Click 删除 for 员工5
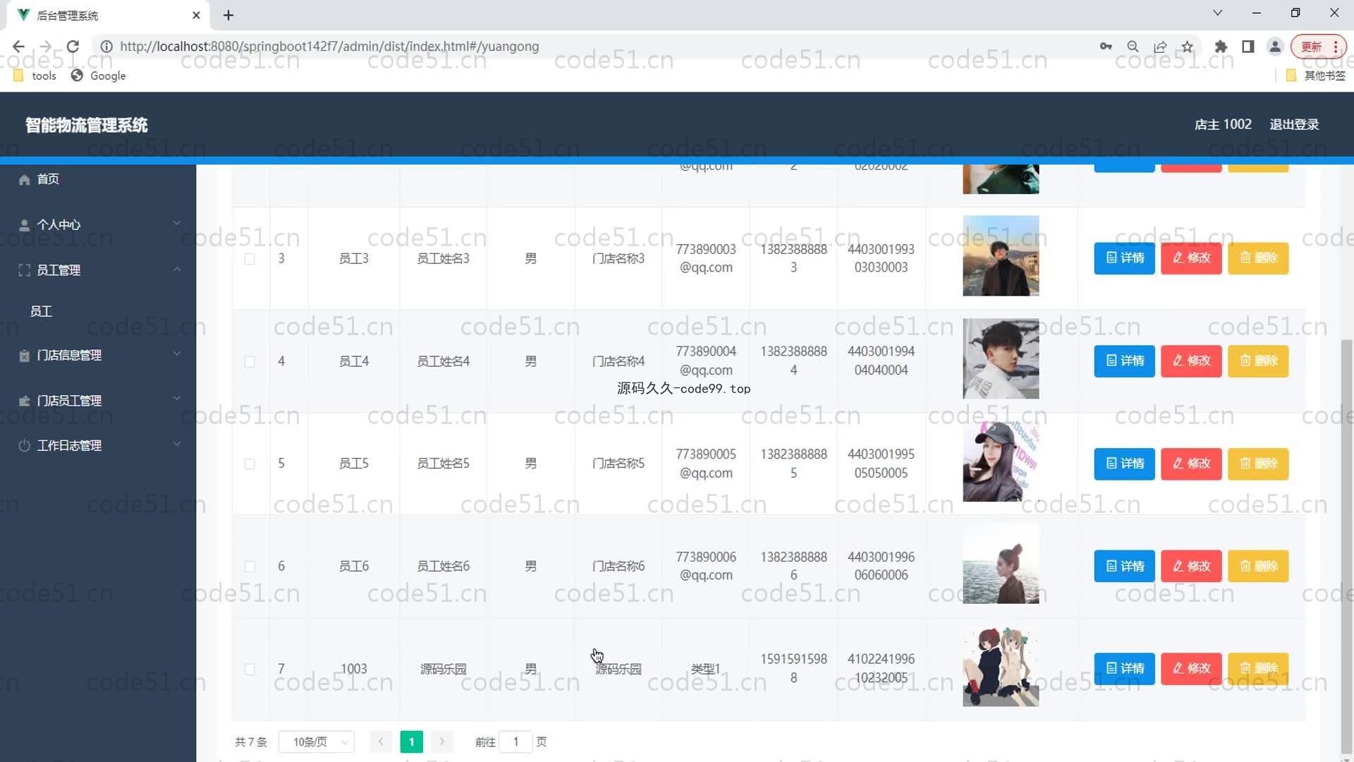 (x=1258, y=464)
